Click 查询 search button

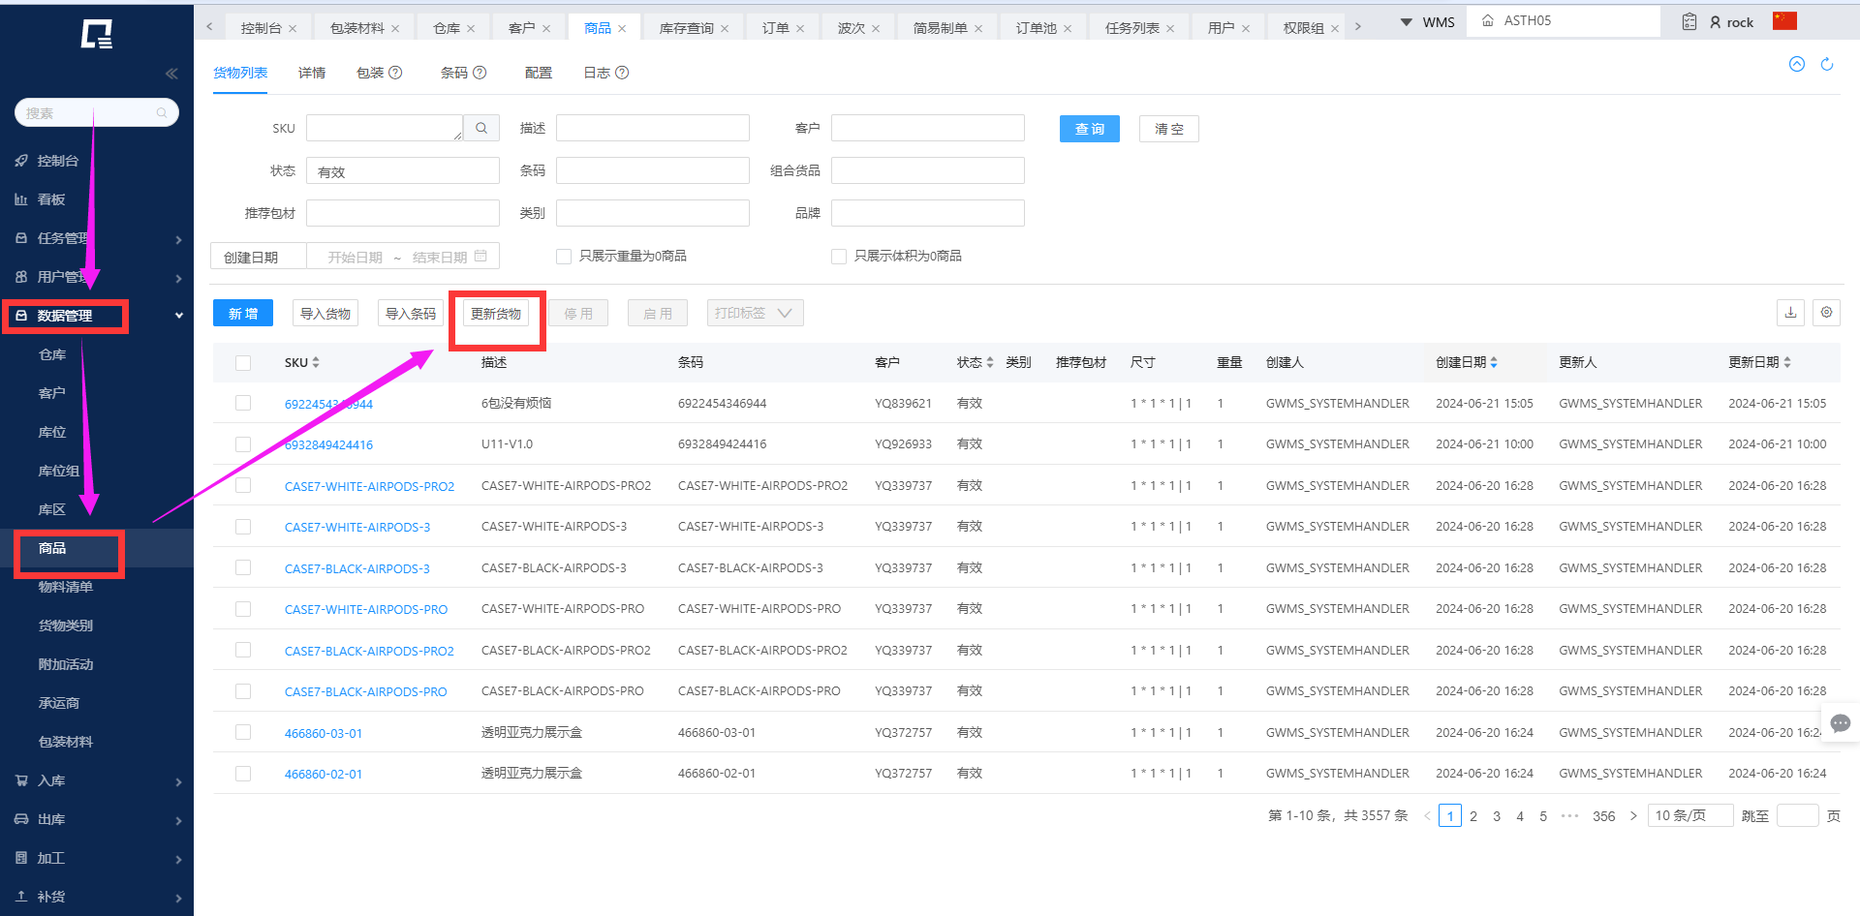1090,129
